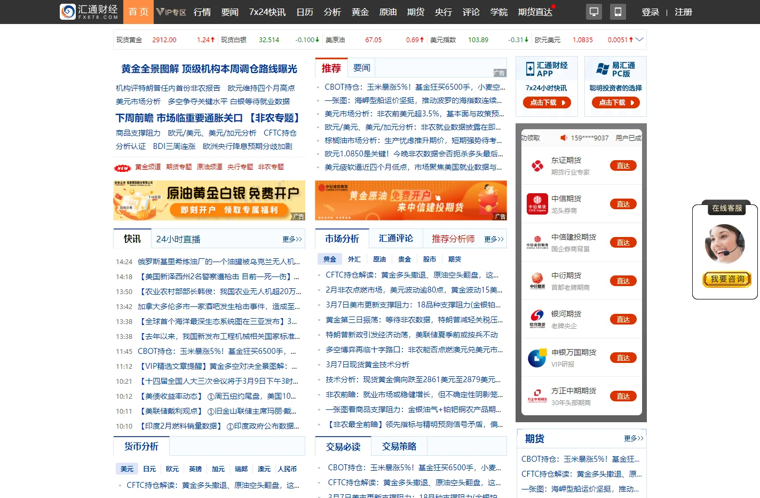The width and height of the screenshot is (760, 498).
Task: Select 原油 sub-tab under 市场分析
Action: click(379, 259)
